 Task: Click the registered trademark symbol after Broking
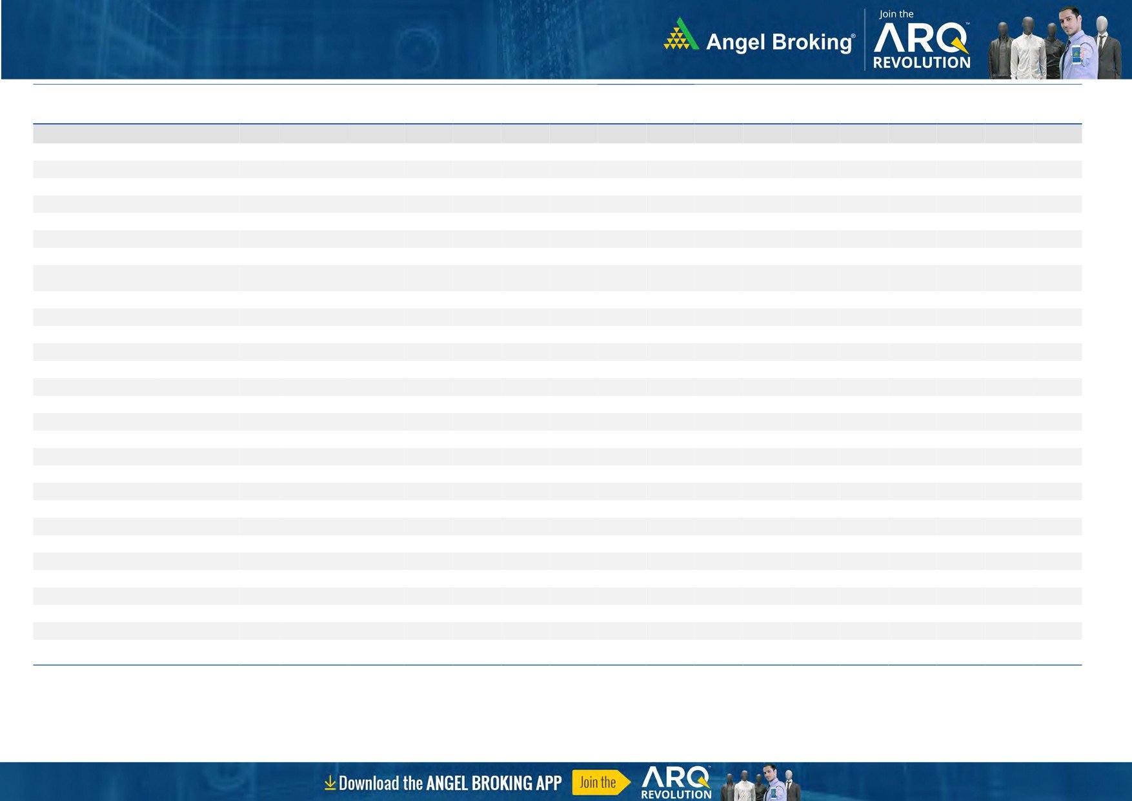(853, 35)
